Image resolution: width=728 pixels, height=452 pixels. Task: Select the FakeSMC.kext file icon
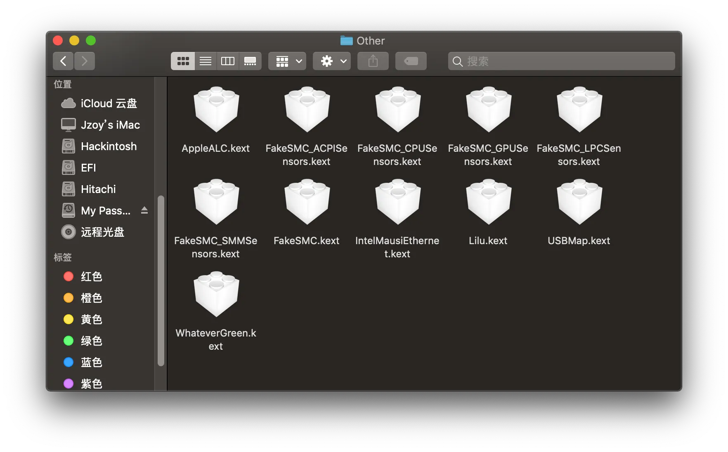307,202
